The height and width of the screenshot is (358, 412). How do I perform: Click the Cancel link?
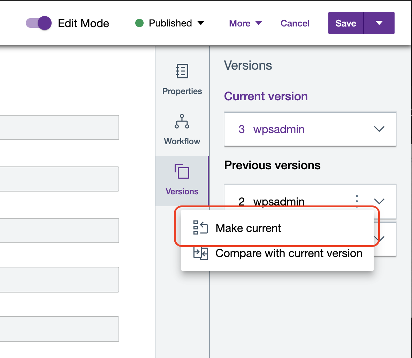295,23
